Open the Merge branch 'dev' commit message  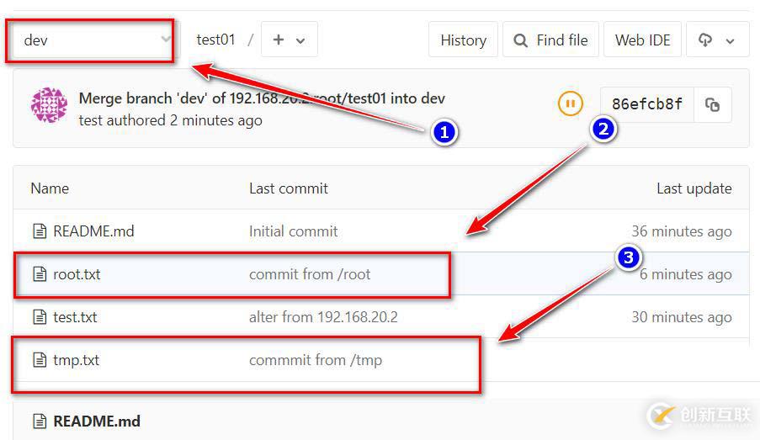[262, 98]
